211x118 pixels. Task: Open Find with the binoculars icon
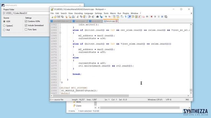(x=98, y=17)
